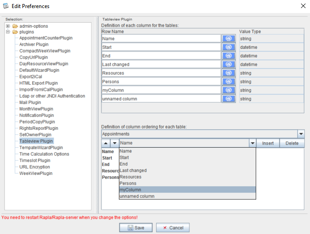
Task: Choose Resources from the dropdown list
Action: [x=188, y=177]
